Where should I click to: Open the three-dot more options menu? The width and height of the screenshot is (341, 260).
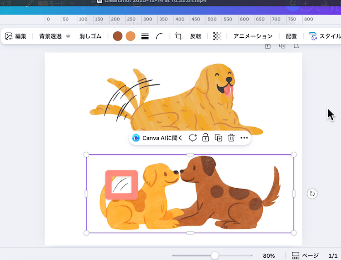[244, 138]
